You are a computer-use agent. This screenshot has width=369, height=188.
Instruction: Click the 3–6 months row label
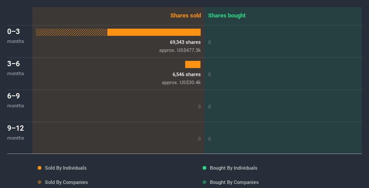coord(16,68)
